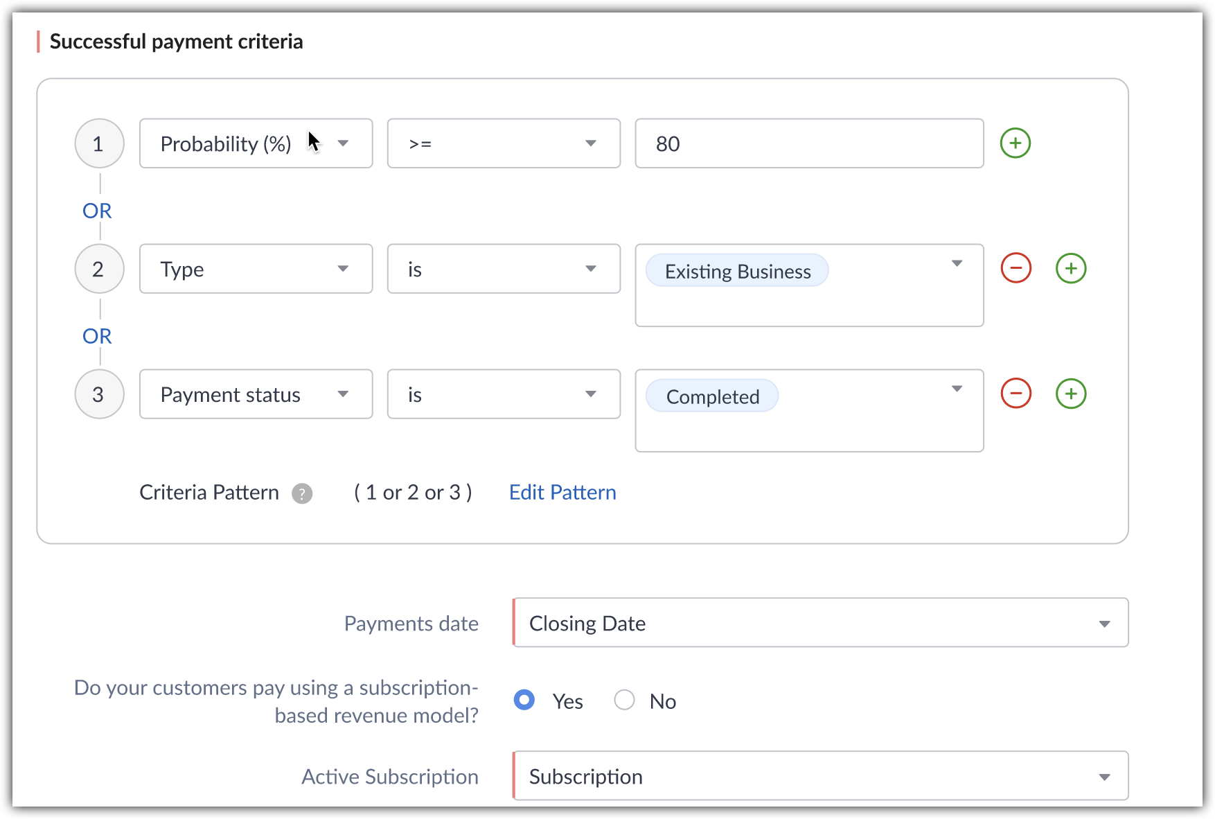Toggle the OR operator between rows 2 and 3
1215x819 pixels.
pyautogui.click(x=97, y=336)
